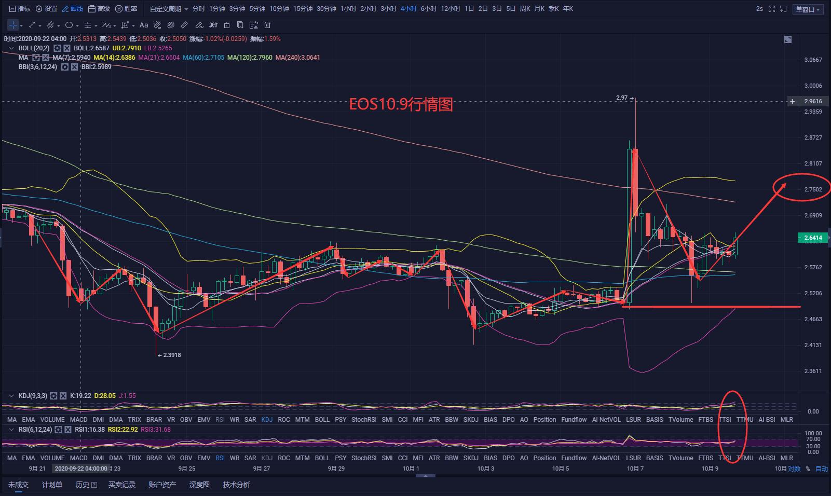
Task: Click the lock drawings icon
Action: tap(227, 25)
